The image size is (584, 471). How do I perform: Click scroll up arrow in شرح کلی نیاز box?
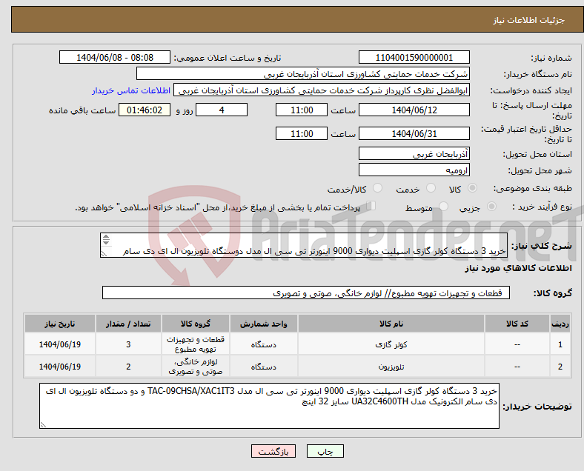[x=106, y=237]
